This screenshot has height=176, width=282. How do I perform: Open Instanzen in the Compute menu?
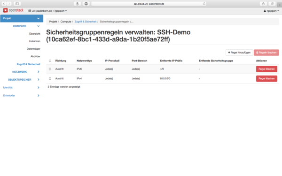(35, 41)
